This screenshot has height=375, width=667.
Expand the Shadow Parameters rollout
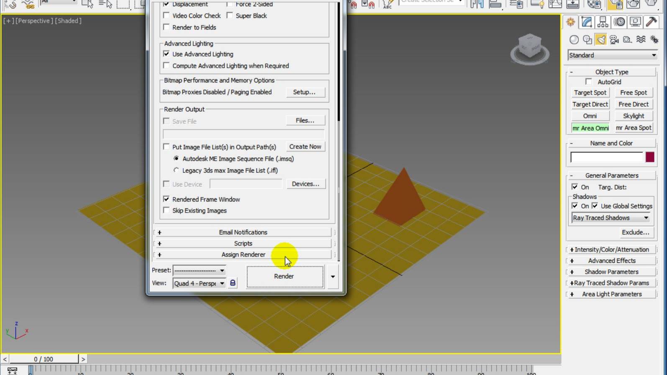point(611,272)
